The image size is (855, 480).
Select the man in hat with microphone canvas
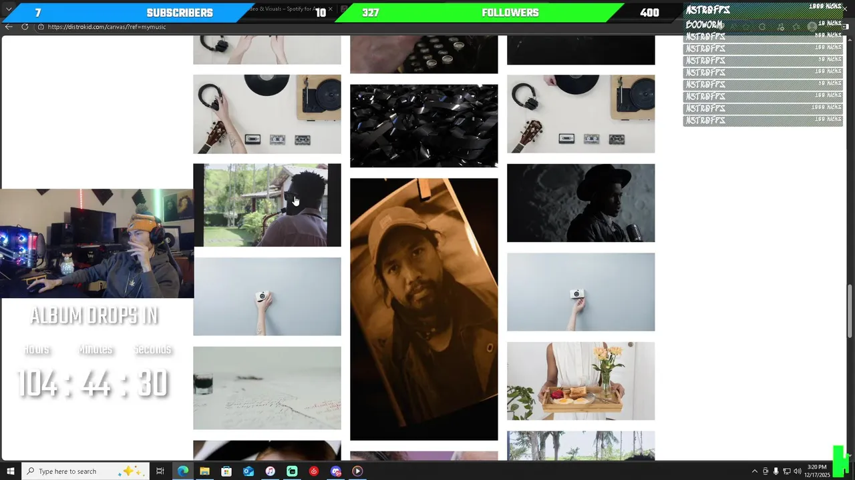pos(581,203)
